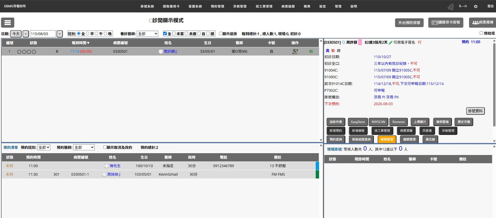Open the settings gear icon
Image resolution: width=496 pixels, height=218 pixels.
pyautogui.click(x=476, y=6)
